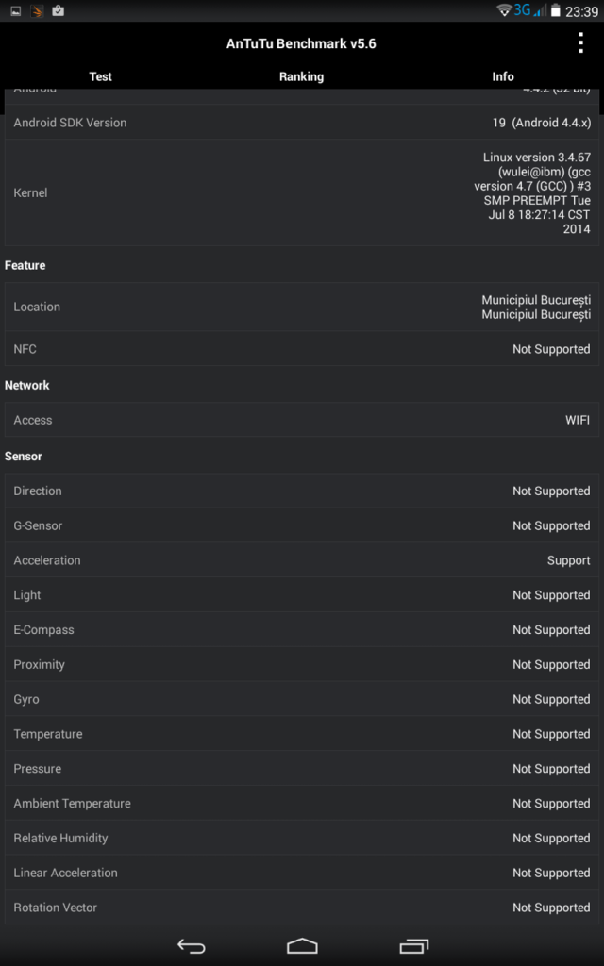Tap the Android SDK Version row
The height and width of the screenshot is (966, 604).
[302, 122]
